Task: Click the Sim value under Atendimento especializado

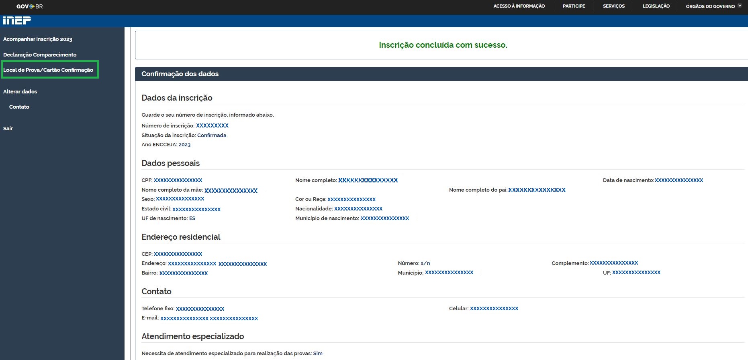Action: [x=318, y=354]
